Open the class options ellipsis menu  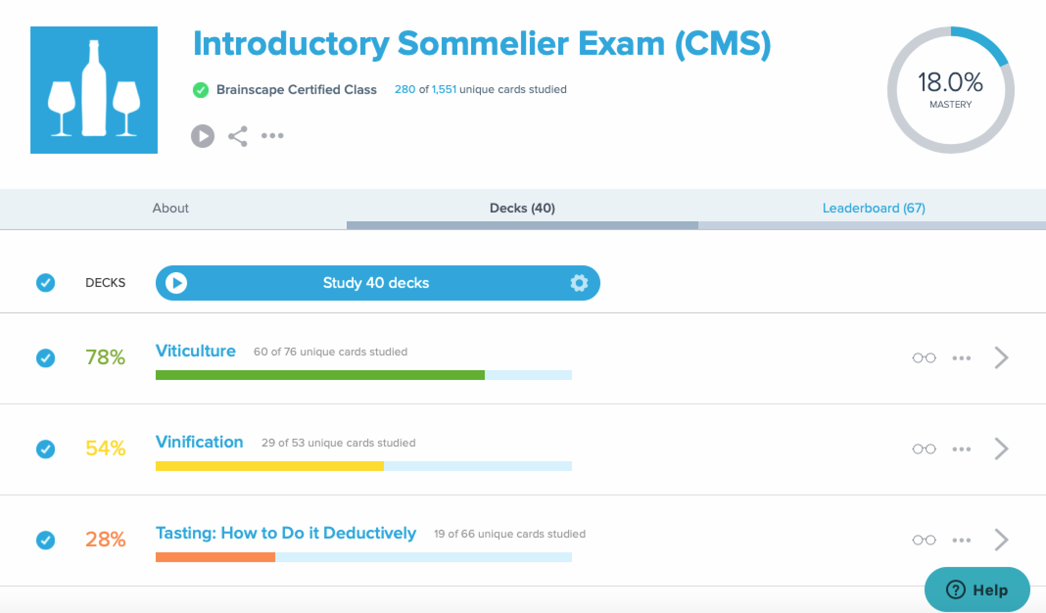point(273,136)
